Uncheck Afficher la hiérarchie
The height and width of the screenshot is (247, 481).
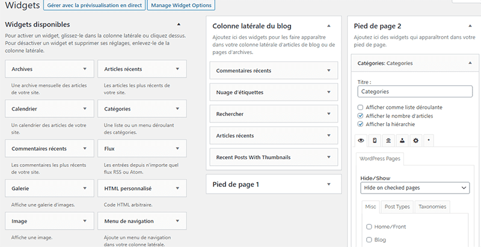pyautogui.click(x=360, y=124)
